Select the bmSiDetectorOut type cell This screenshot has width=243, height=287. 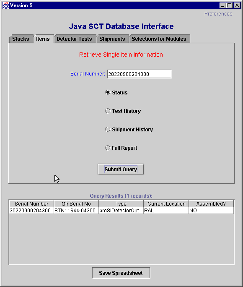(121, 211)
